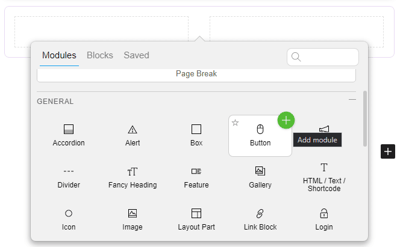This screenshot has height=247, width=403.
Task: Insert the Image module
Action: [x=133, y=219]
